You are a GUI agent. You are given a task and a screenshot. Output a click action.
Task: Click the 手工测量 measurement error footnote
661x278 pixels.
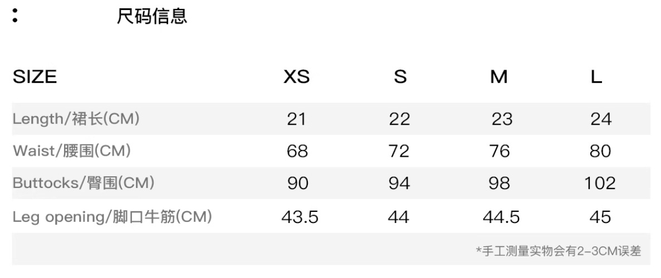click(x=558, y=251)
